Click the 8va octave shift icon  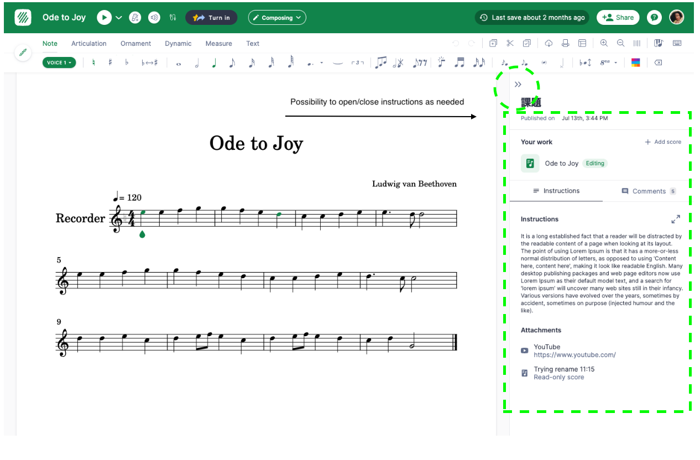(605, 62)
